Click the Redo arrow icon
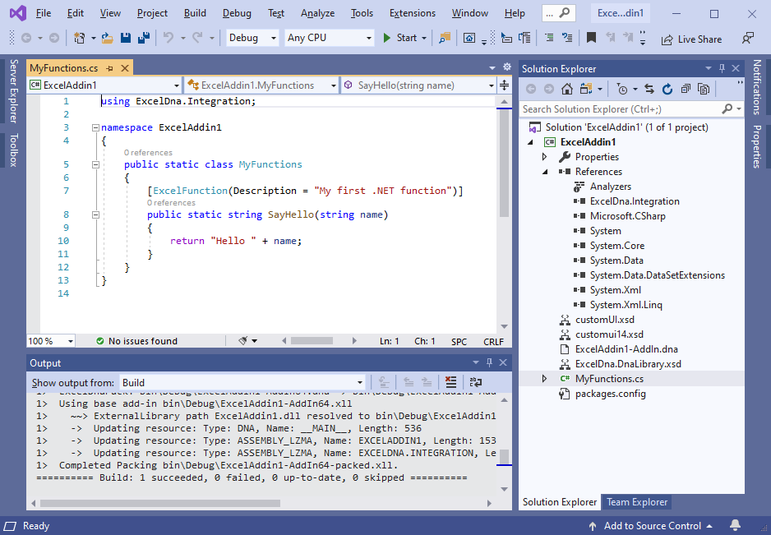Screen dimensions: 771x535 click(x=197, y=38)
